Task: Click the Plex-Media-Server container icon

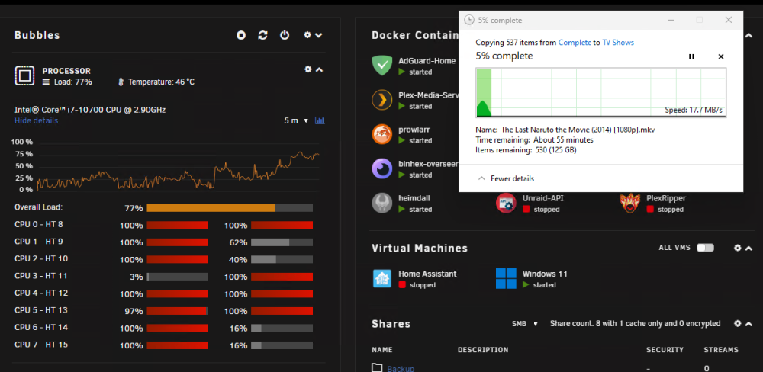Action: coord(382,100)
